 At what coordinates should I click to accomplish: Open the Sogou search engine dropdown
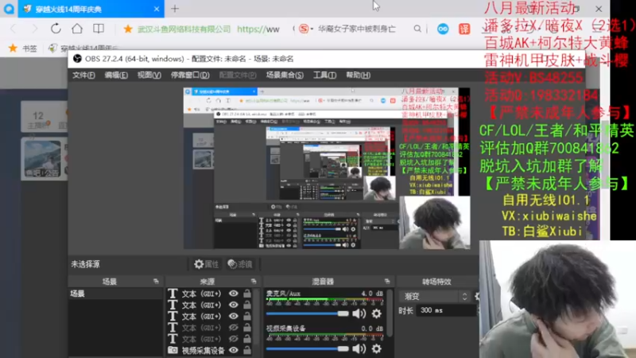[x=306, y=29]
